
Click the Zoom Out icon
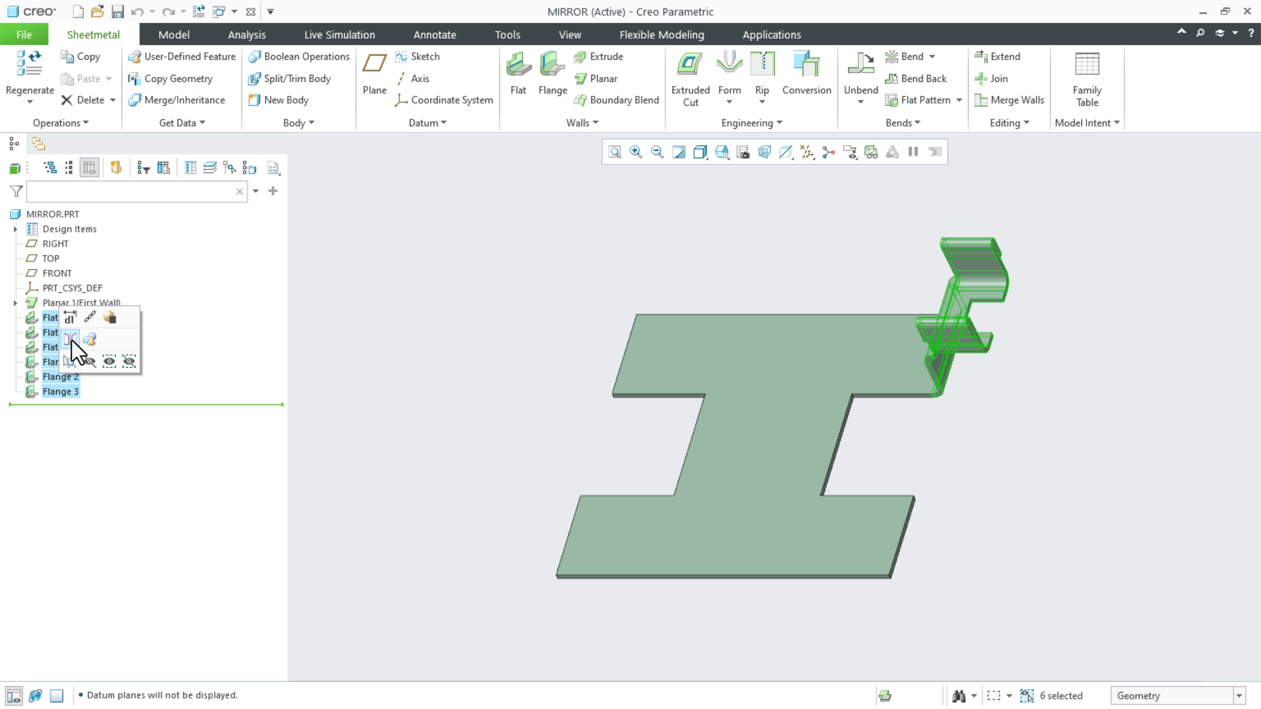[657, 152]
